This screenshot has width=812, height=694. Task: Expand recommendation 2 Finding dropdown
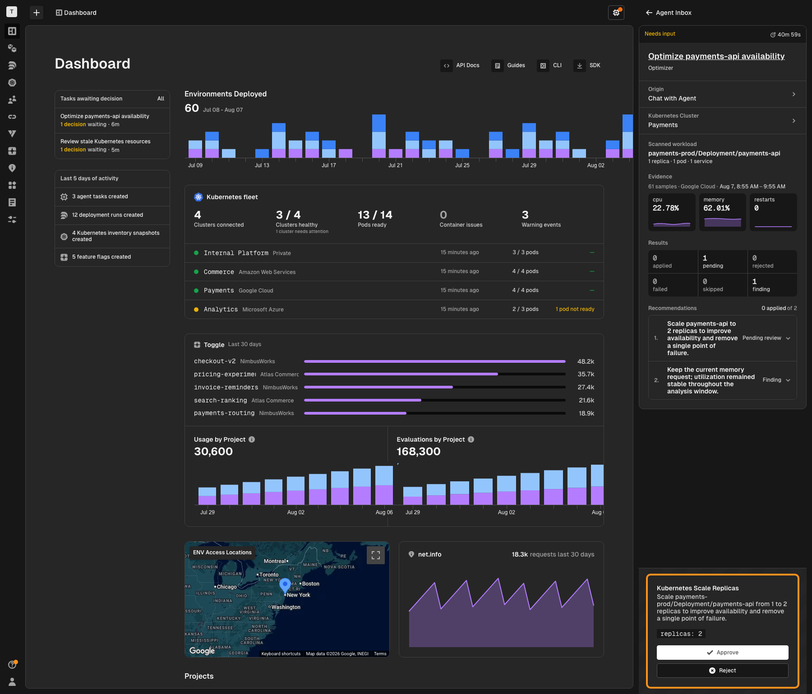pyautogui.click(x=776, y=380)
